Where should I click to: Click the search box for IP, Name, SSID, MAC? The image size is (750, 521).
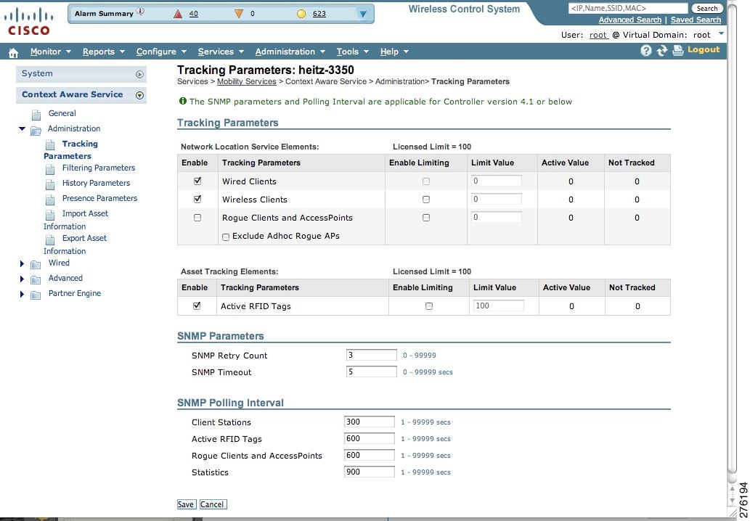point(627,8)
